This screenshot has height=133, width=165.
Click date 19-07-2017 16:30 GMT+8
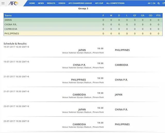(x=16, y=47)
